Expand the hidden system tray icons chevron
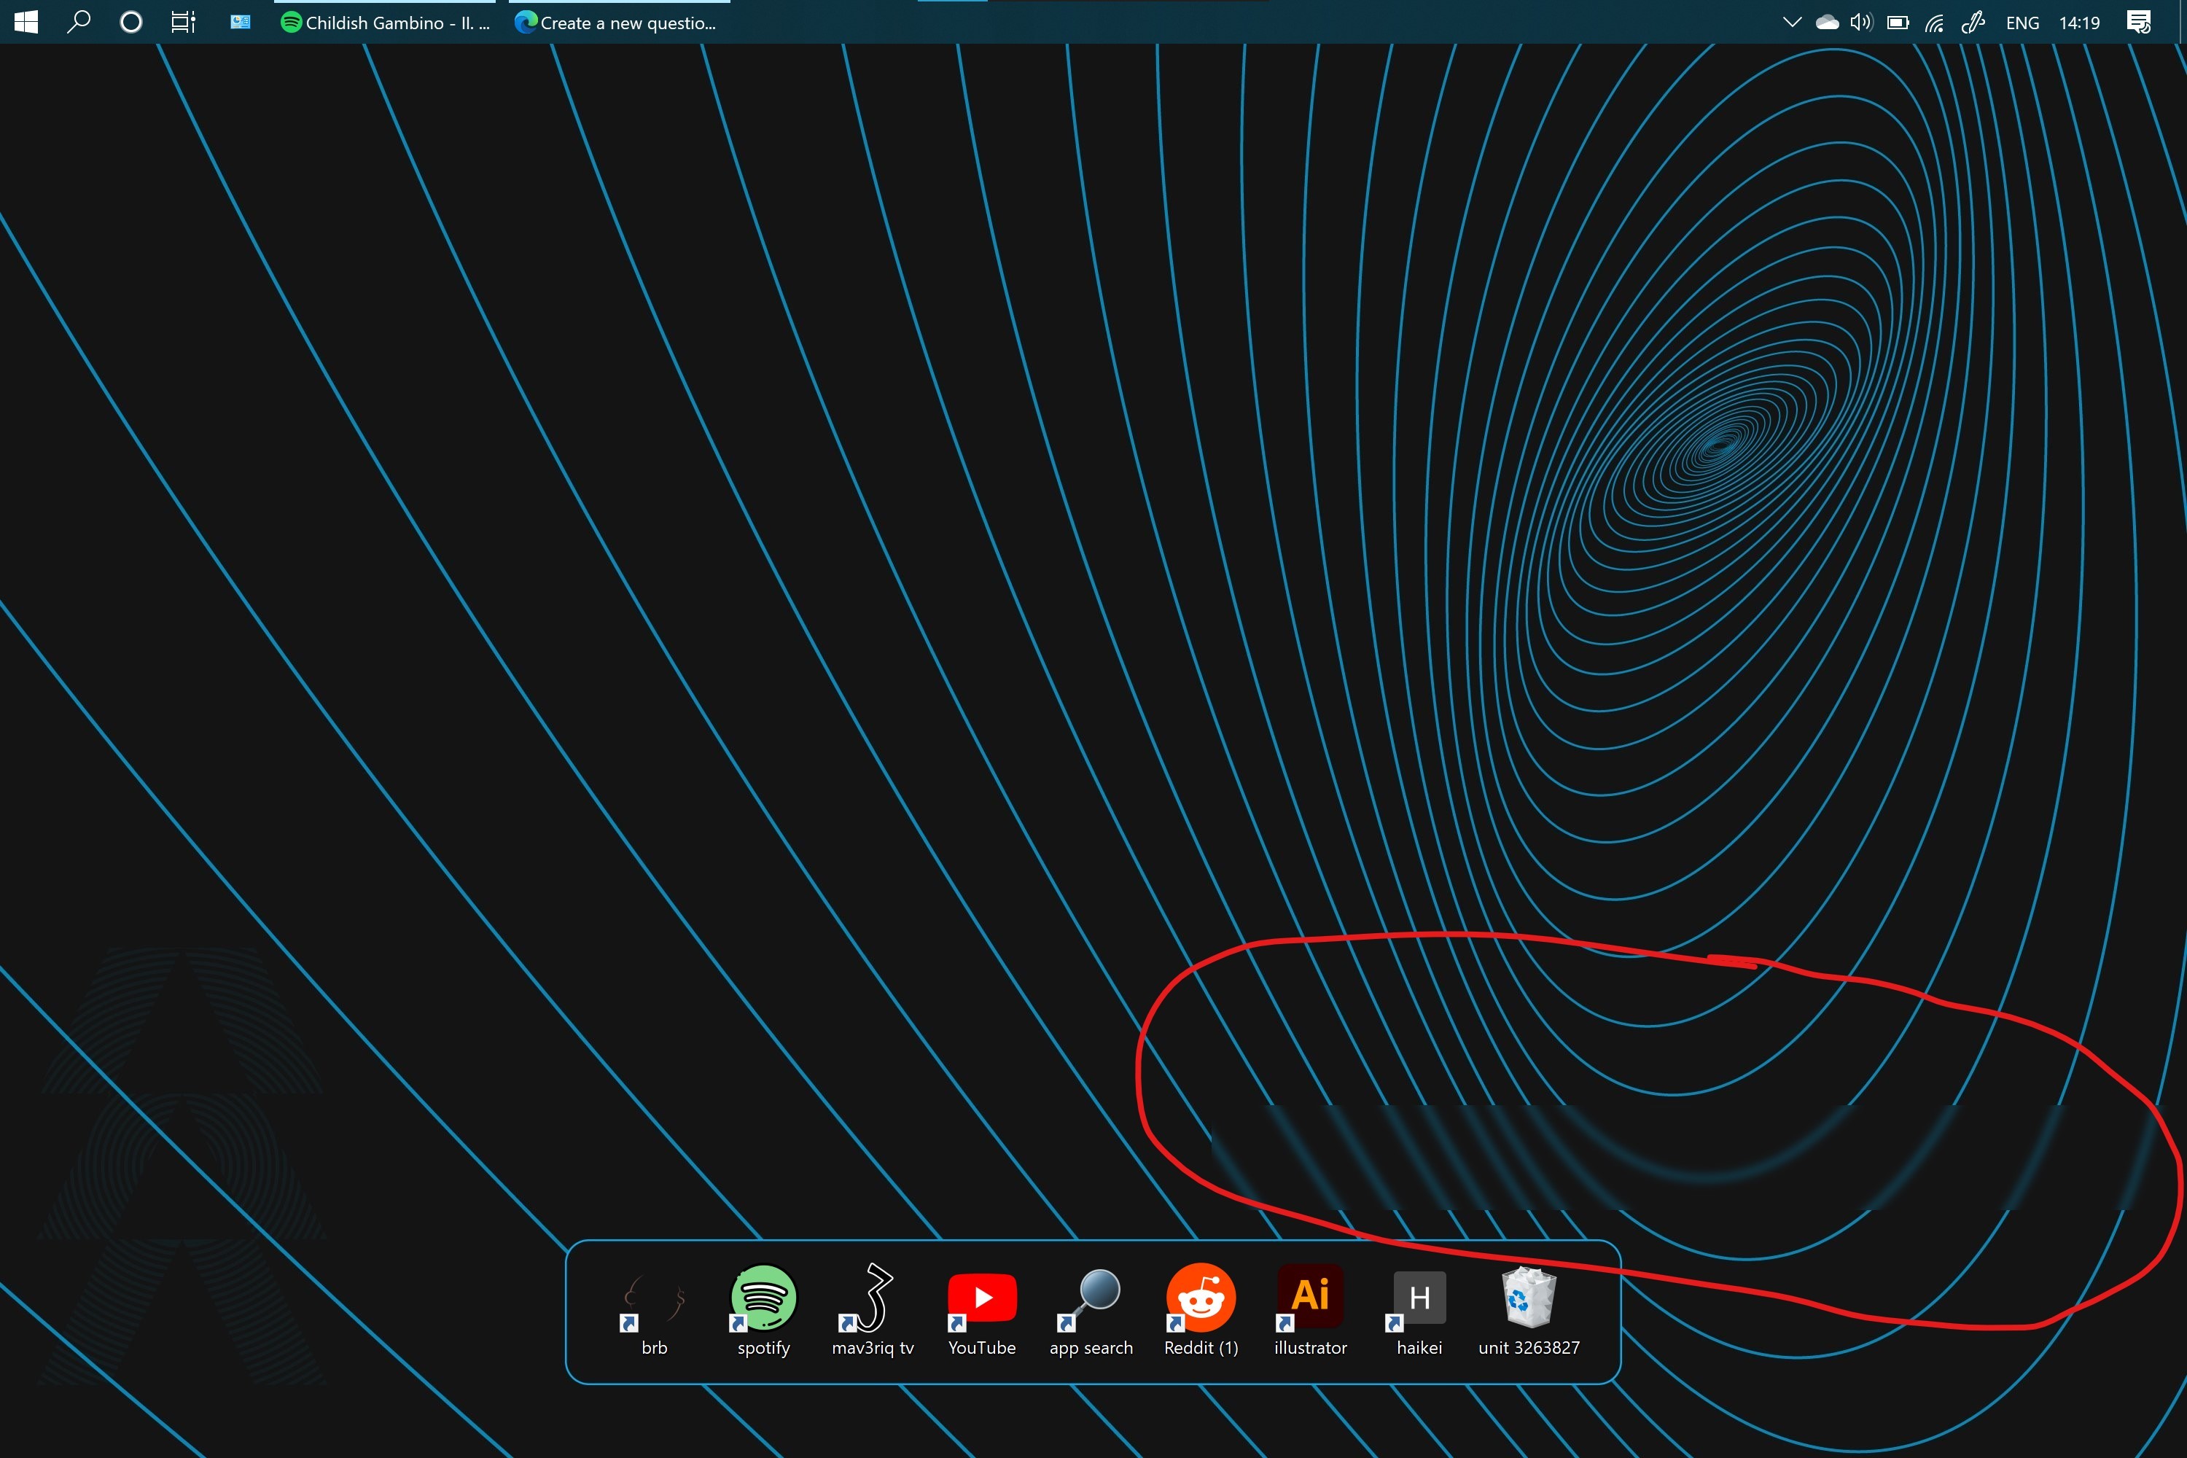Screen dimensions: 2187x1458 [1792, 23]
